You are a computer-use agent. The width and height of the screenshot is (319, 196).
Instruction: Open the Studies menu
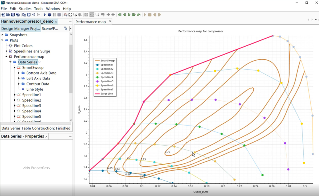click(25, 9)
